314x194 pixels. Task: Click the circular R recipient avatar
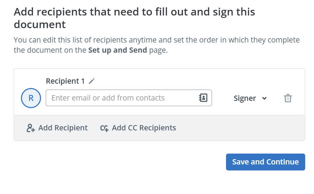click(x=31, y=98)
